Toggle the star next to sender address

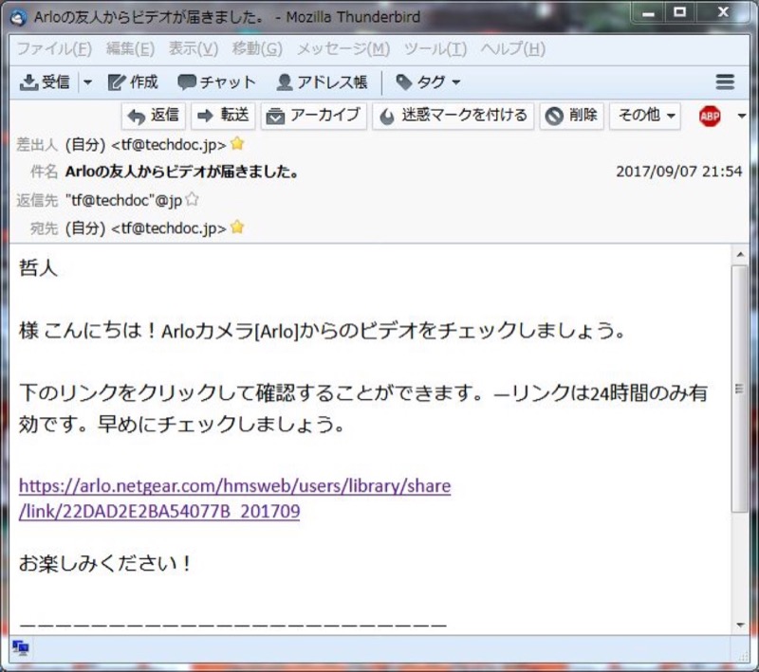[x=237, y=144]
